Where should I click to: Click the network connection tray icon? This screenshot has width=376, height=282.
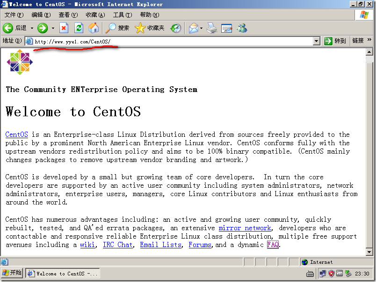323,274
